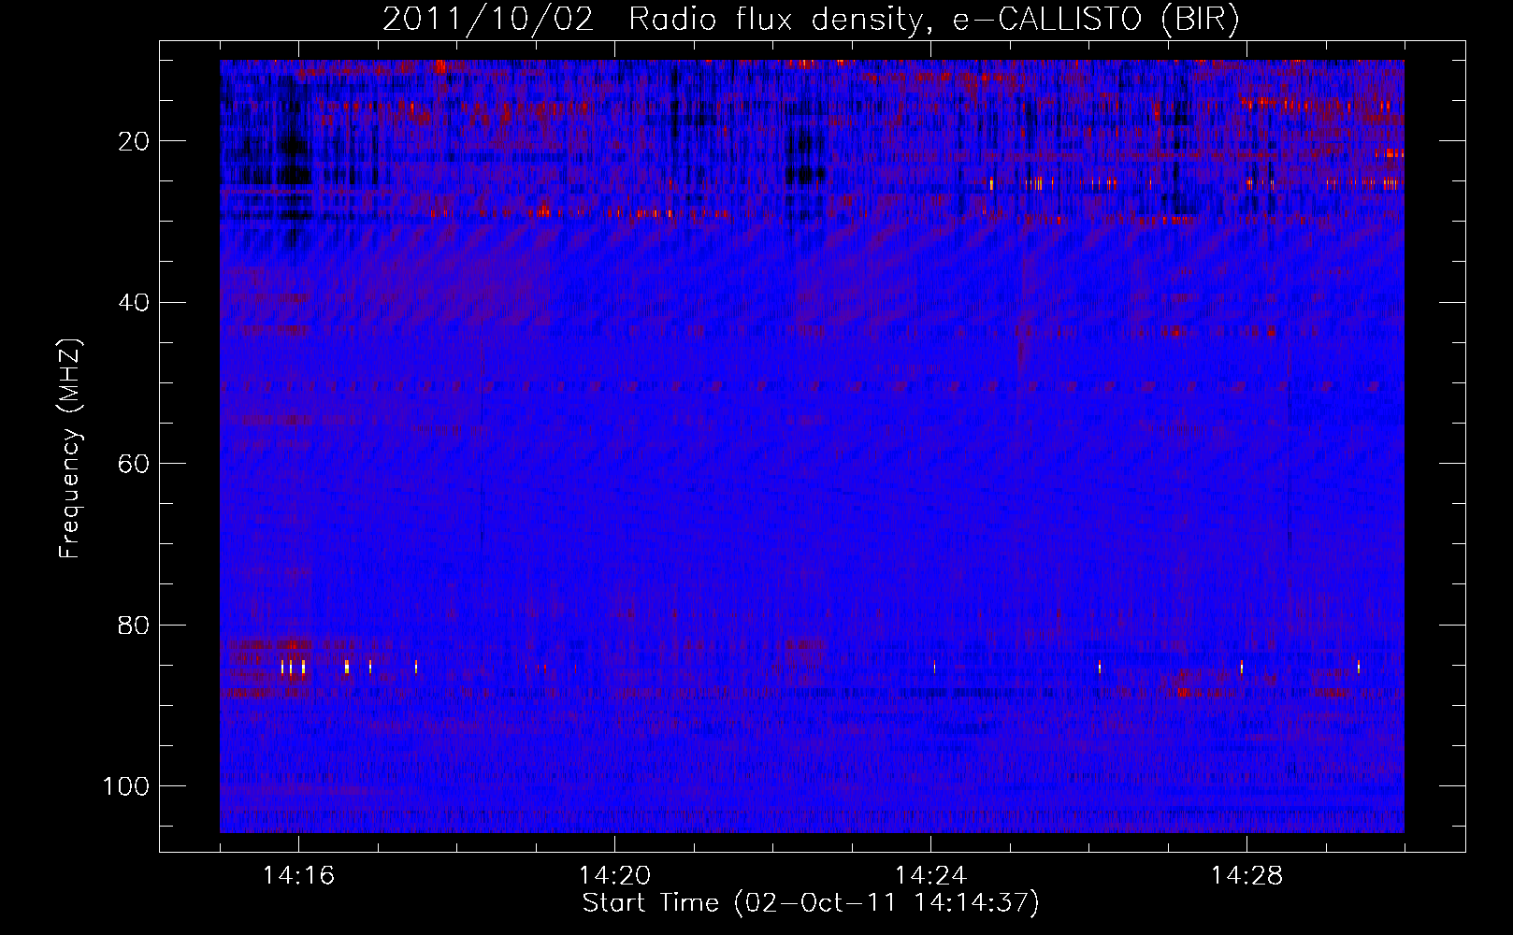This screenshot has width=1513, height=935.
Task: Click the "Frequency (MHZ)" axis label
Action: (70, 449)
